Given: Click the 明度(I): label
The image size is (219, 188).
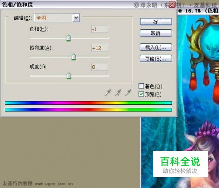Looking at the screenshot, I should [x=38, y=67].
